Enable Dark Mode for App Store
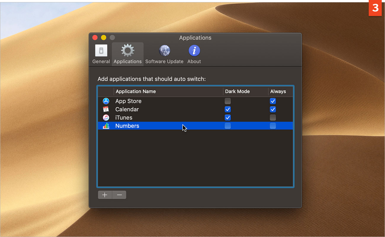The image size is (385, 237). [x=227, y=101]
